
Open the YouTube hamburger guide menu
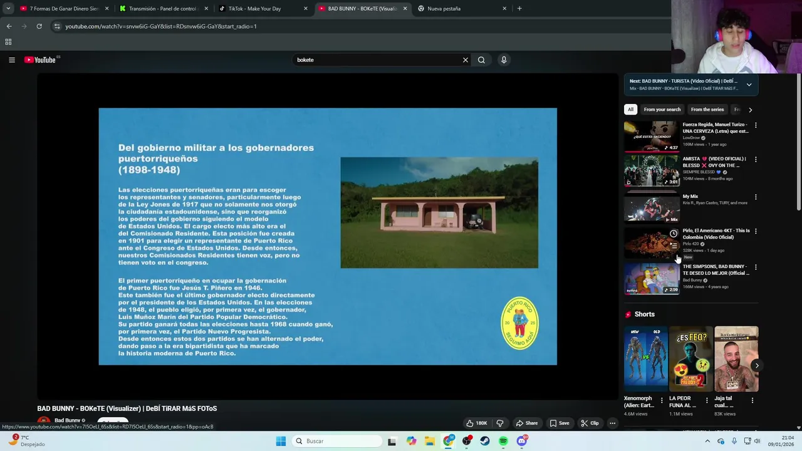(x=12, y=60)
